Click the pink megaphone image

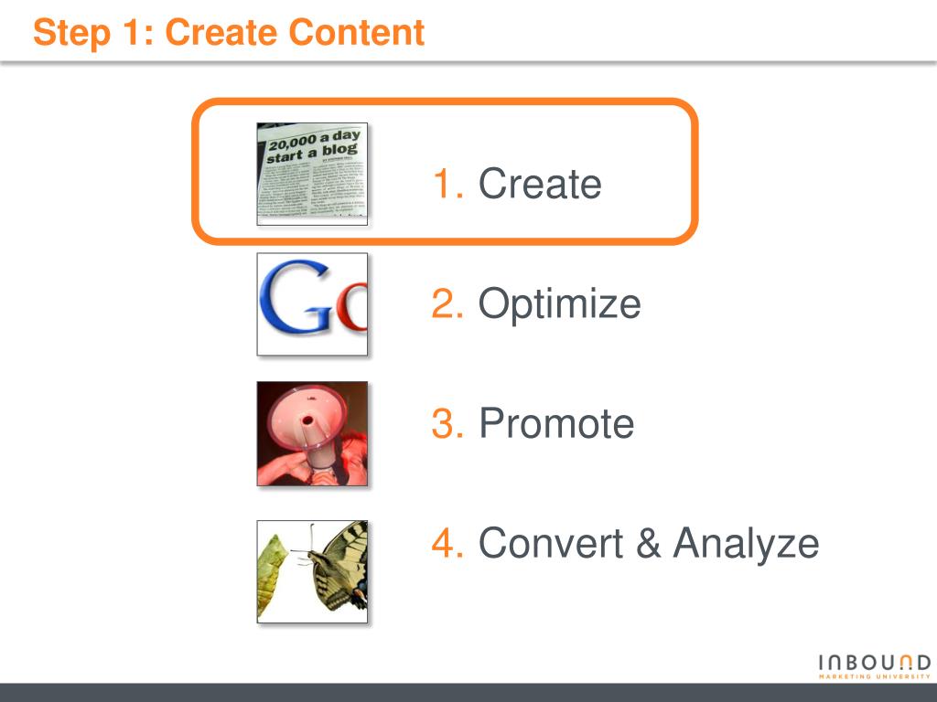click(x=312, y=434)
